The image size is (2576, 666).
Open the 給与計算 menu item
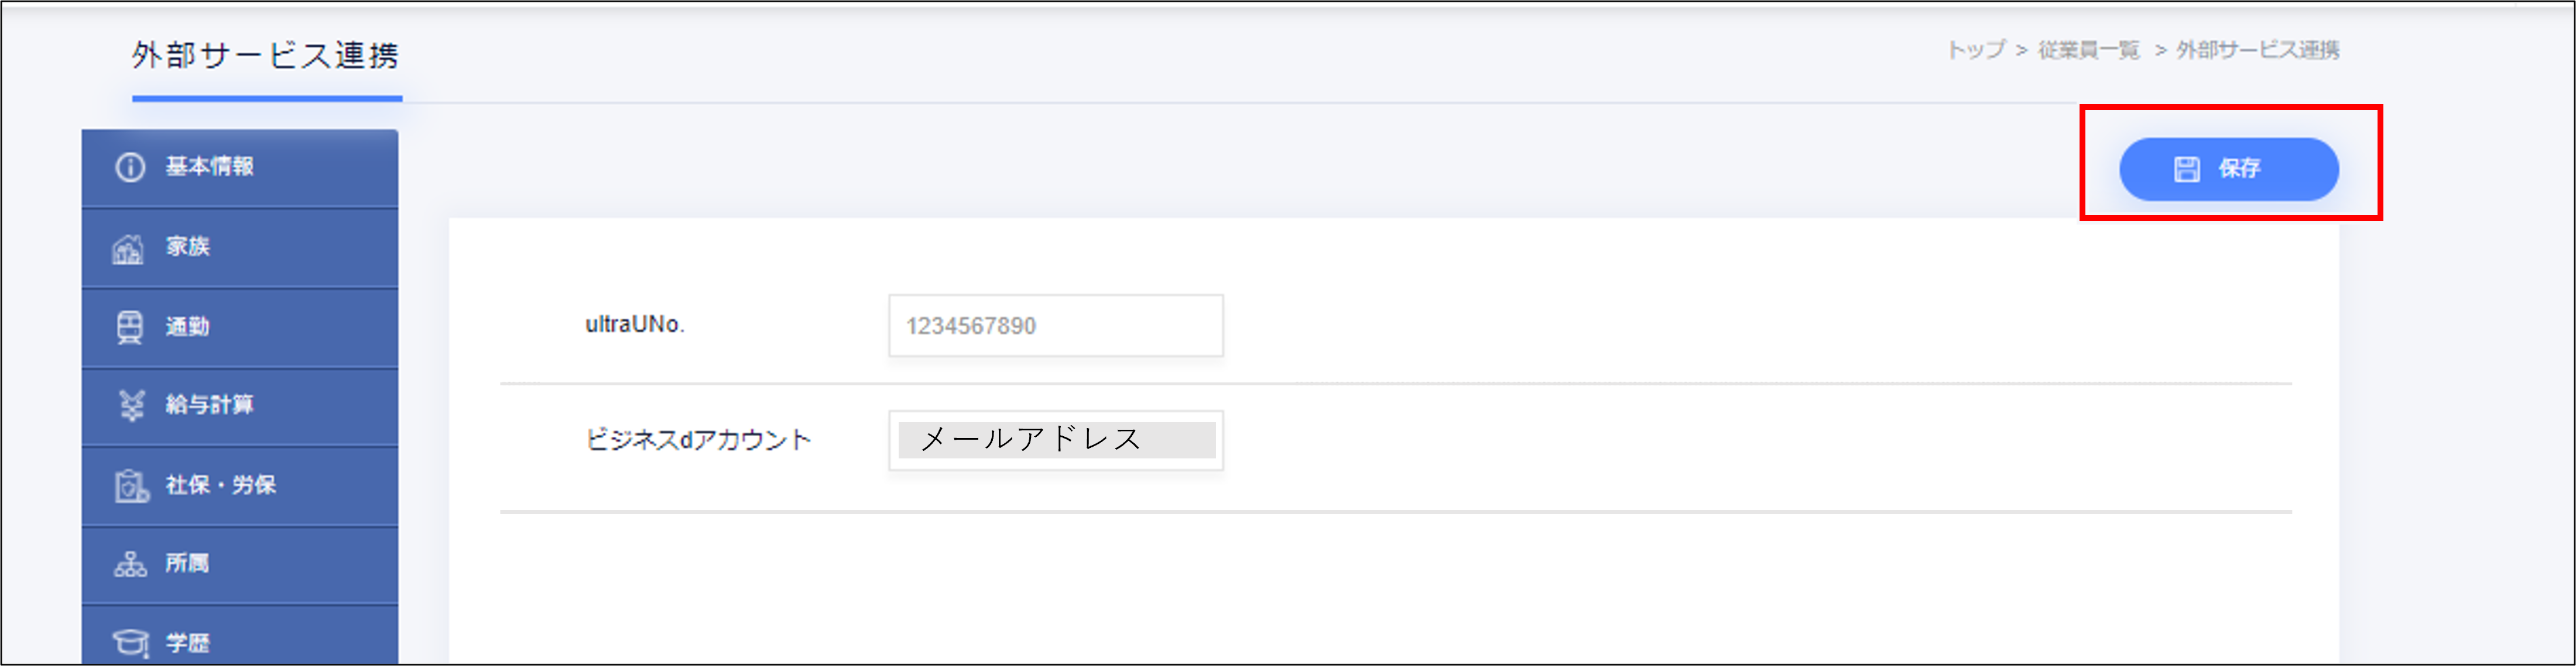click(x=210, y=405)
